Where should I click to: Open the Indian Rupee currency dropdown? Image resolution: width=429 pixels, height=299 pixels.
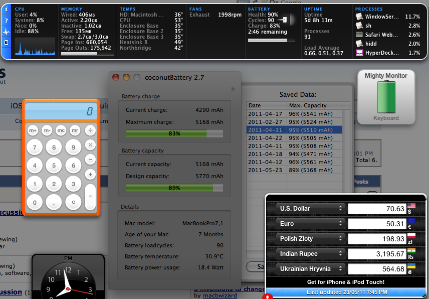point(310,254)
